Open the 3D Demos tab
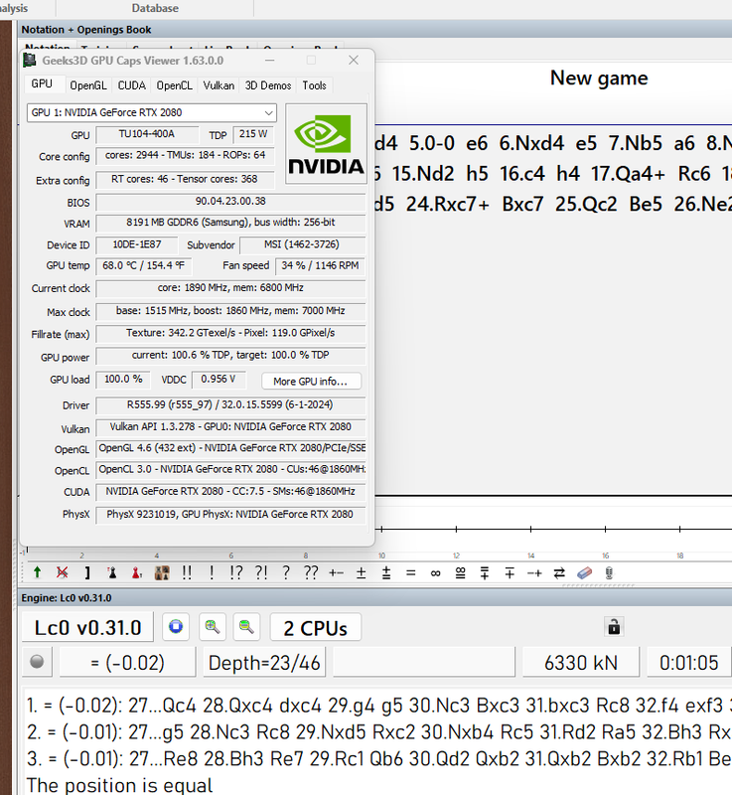The height and width of the screenshot is (795, 732). pos(268,85)
